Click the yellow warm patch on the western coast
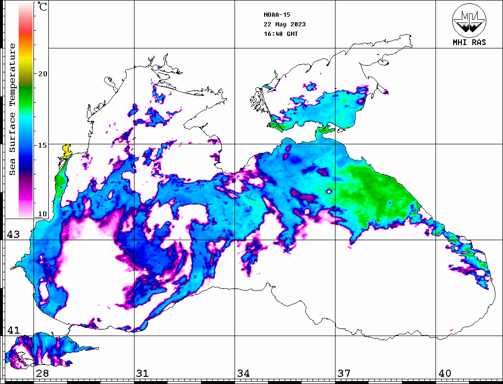Image resolution: width=503 pixels, height=384 pixels. coord(67,151)
